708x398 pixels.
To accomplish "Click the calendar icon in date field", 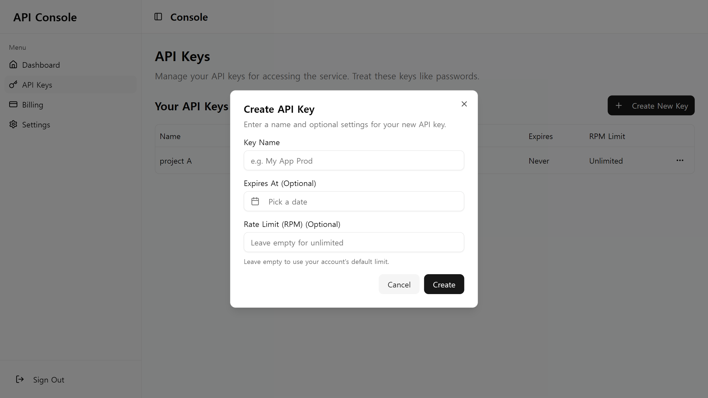I will coord(255,201).
